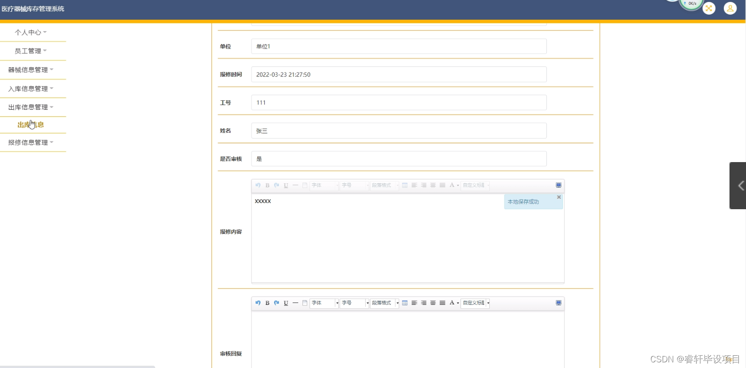Viewport: 746px width, 368px height.
Task: Open 字体 font dropdown in 报修内容 editor
Action: (325, 185)
